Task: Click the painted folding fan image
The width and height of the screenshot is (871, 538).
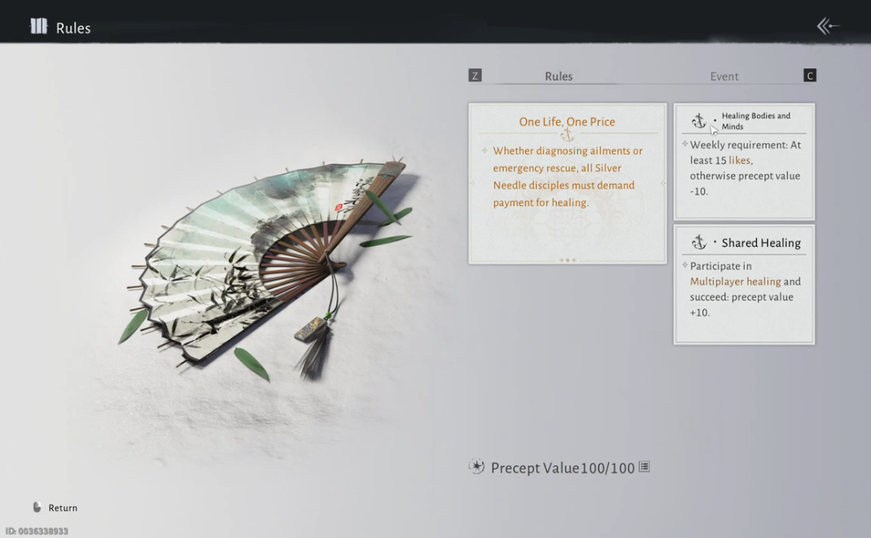Action: 269,260
